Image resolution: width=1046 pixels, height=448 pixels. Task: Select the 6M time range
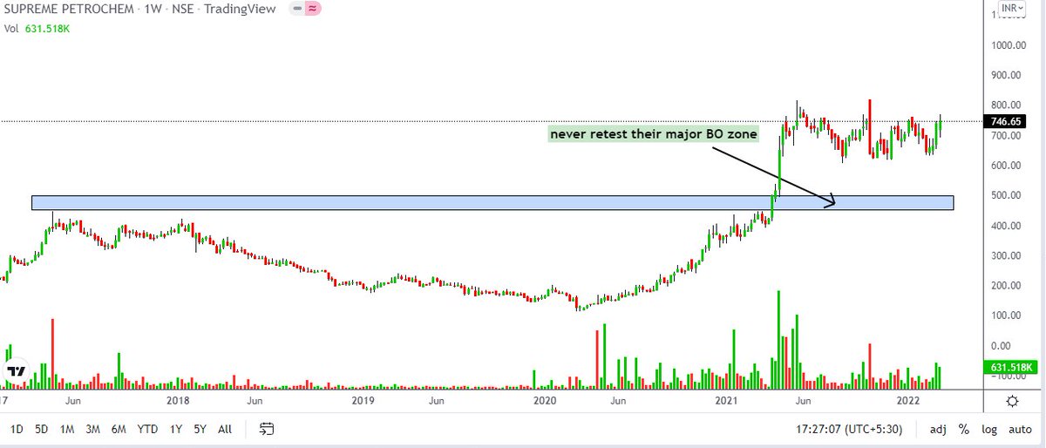pos(119,429)
